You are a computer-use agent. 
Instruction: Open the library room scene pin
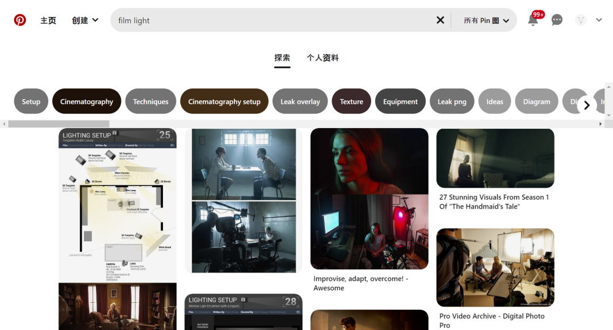[117, 307]
